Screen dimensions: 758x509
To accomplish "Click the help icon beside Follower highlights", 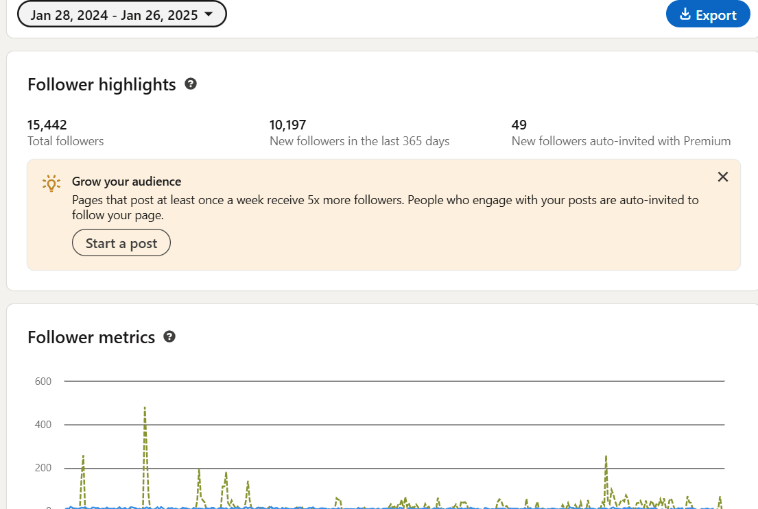I will [191, 84].
